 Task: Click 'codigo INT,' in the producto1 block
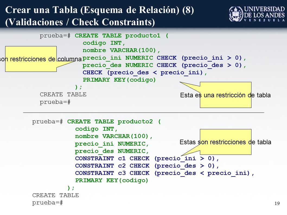pos(104,43)
